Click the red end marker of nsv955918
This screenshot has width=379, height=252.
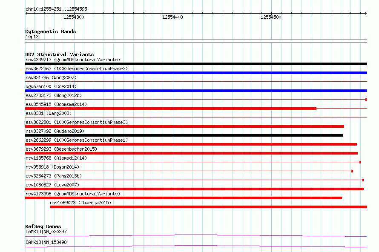[x=352, y=171]
